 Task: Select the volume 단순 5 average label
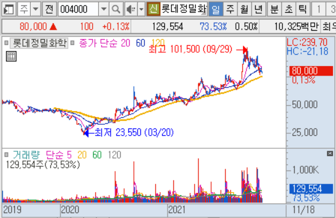[59, 155]
